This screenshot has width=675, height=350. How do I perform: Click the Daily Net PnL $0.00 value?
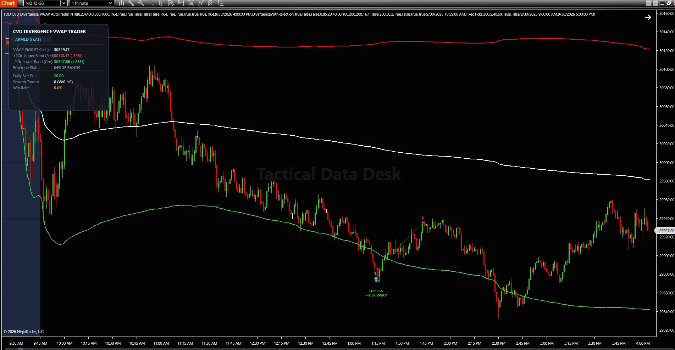point(59,76)
